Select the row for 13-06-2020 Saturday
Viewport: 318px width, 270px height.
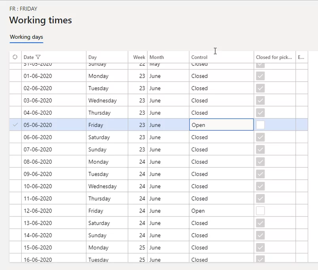pos(15,223)
